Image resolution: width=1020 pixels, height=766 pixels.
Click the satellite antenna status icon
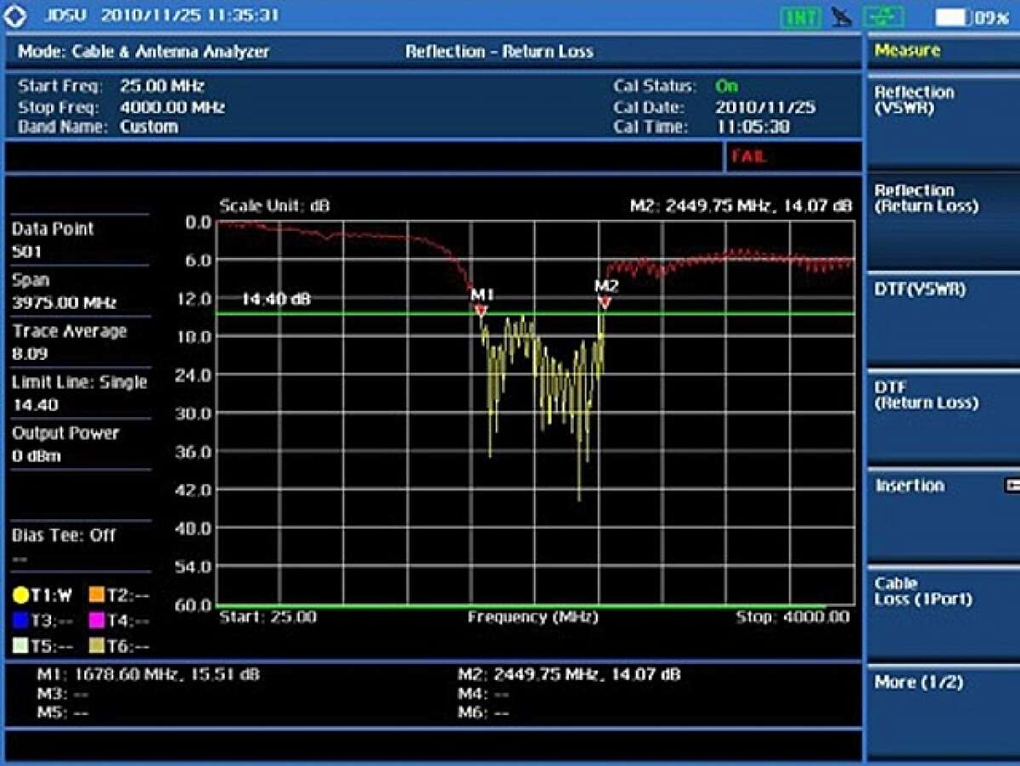(x=842, y=16)
